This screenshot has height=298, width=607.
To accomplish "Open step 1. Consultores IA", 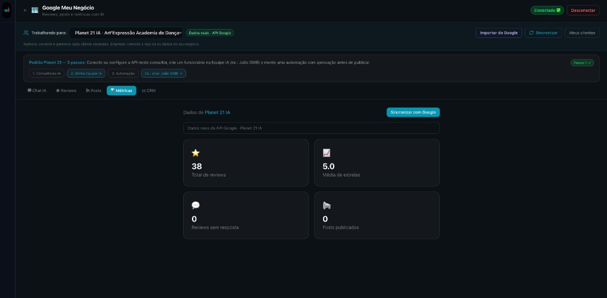I will pyautogui.click(x=46, y=73).
